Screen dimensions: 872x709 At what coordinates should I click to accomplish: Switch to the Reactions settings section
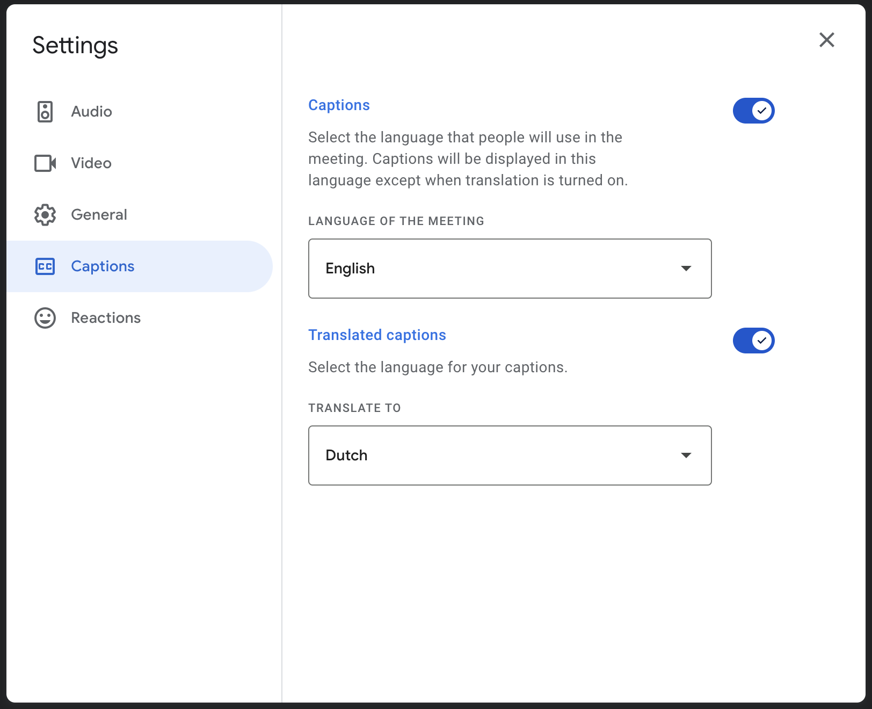point(105,317)
